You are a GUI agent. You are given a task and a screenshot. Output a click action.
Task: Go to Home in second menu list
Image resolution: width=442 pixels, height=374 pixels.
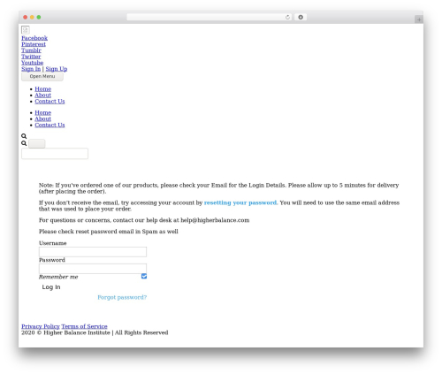click(x=42, y=113)
